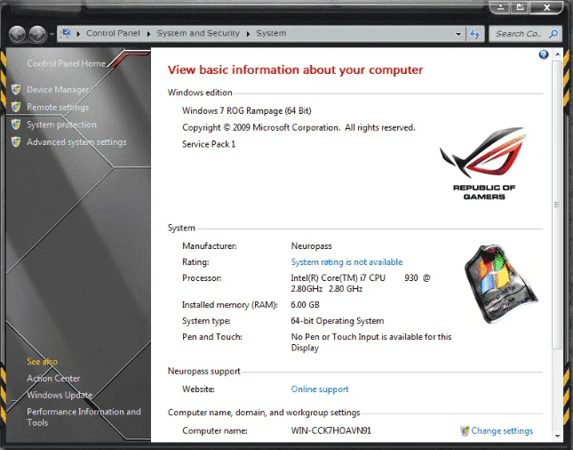Expand the arrow before Control Panel breadcrumb
This screenshot has height=450, width=573.
point(78,34)
